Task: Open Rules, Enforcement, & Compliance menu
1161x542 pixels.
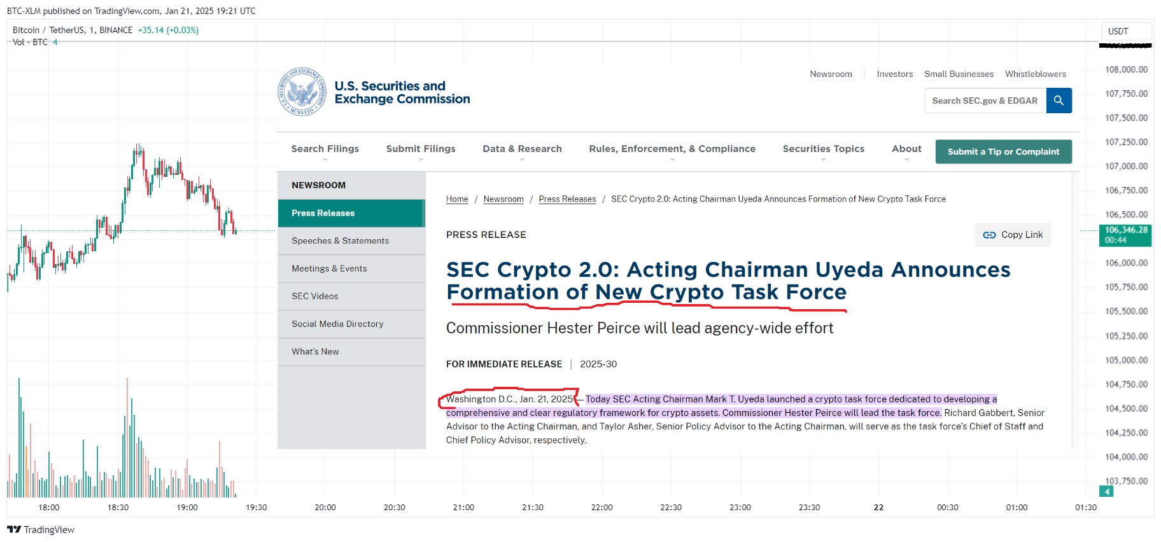Action: pyautogui.click(x=672, y=149)
